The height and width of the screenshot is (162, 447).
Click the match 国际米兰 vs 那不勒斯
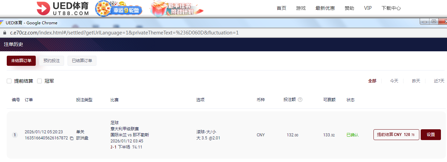click(x=130, y=135)
